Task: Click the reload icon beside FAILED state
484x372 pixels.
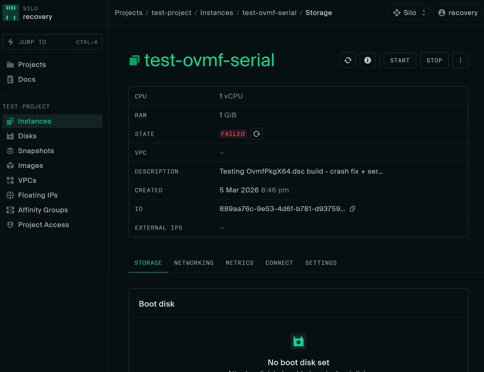Action: [256, 134]
